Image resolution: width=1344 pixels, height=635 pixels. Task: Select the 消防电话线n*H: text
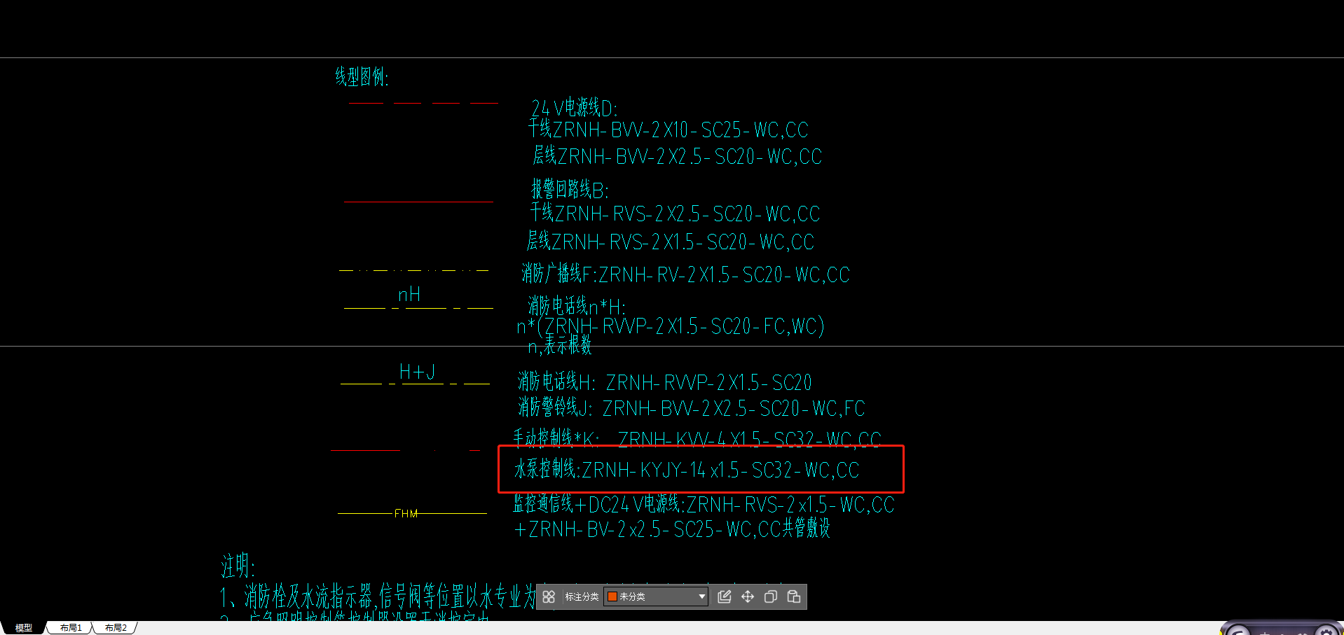pos(577,307)
